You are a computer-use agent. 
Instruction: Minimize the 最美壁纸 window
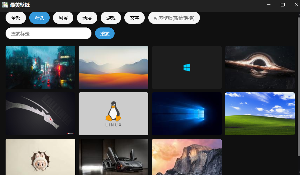click(x=269, y=5)
